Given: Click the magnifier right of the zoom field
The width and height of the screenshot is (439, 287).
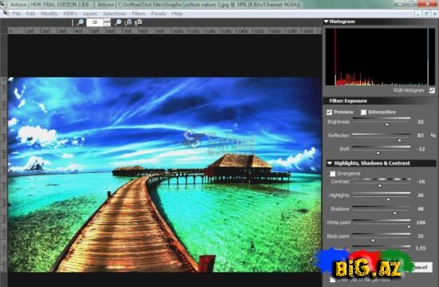Looking at the screenshot, I should coord(118,22).
